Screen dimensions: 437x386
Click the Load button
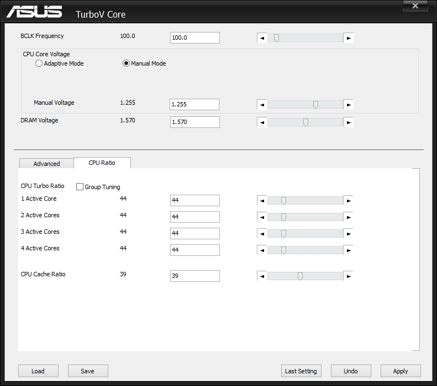coord(38,371)
